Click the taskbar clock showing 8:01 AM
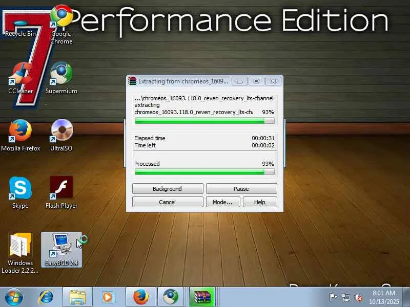The width and height of the screenshot is (410, 307). pyautogui.click(x=384, y=297)
